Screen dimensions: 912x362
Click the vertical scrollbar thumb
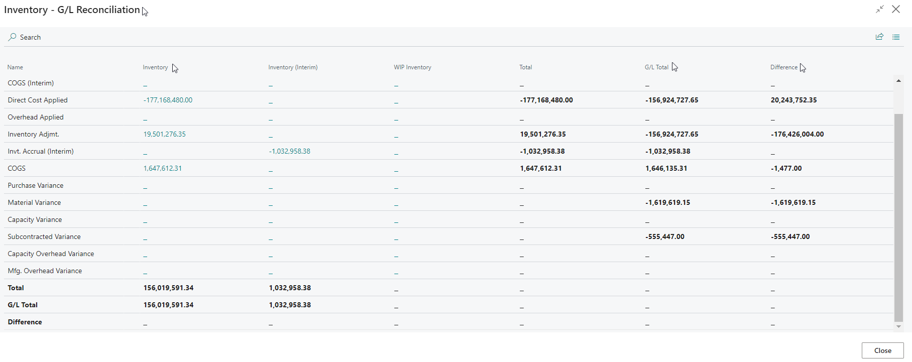click(x=898, y=216)
